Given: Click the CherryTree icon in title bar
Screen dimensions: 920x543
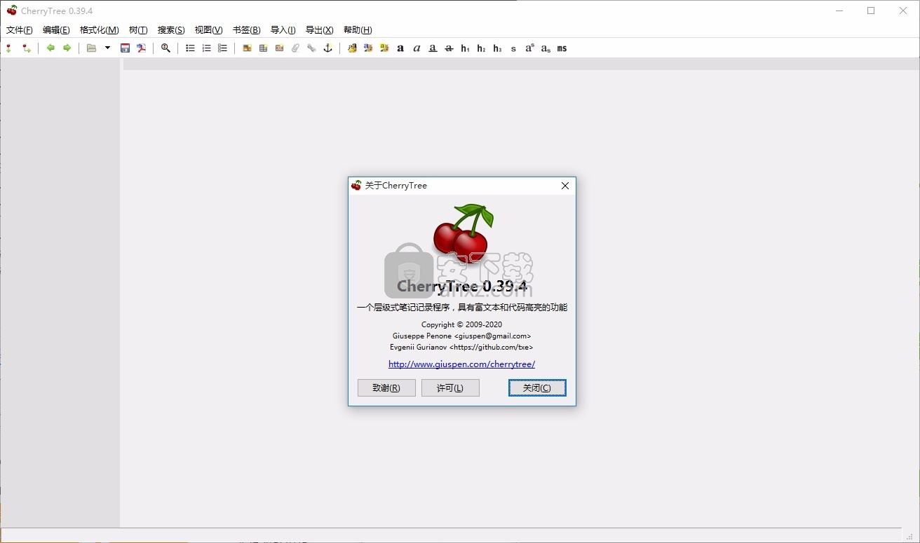Looking at the screenshot, I should click(12, 11).
